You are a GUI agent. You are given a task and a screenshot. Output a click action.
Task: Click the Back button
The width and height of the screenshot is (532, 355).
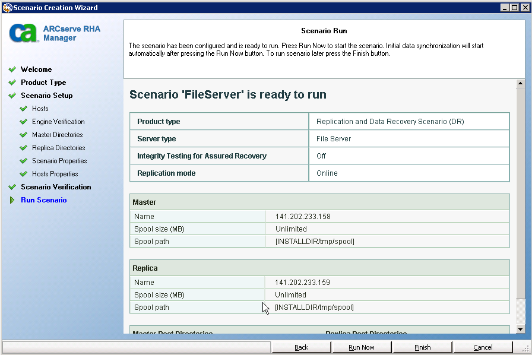pyautogui.click(x=302, y=347)
